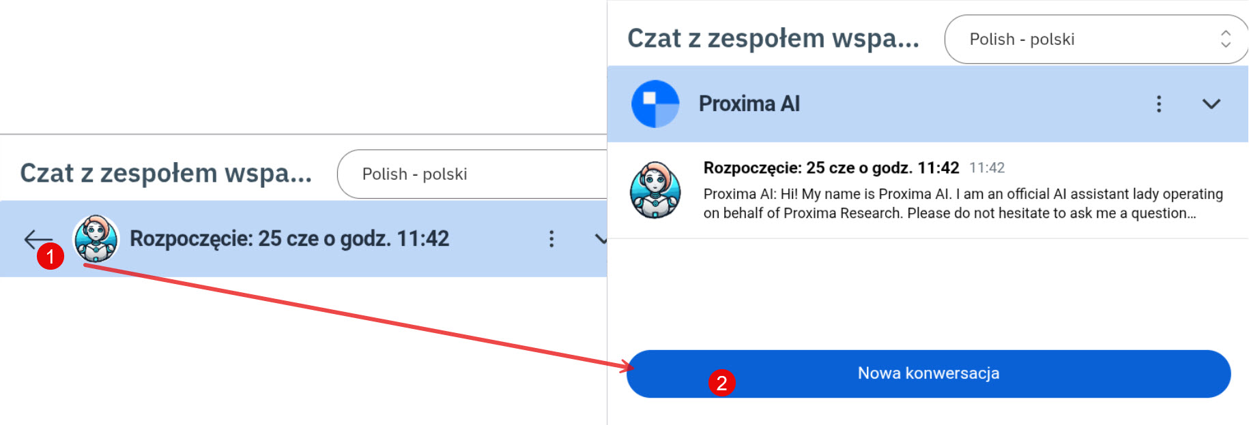The image size is (1249, 425).
Task: Open the left panel's Polish - polski language dropdown
Action: pyautogui.click(x=471, y=174)
